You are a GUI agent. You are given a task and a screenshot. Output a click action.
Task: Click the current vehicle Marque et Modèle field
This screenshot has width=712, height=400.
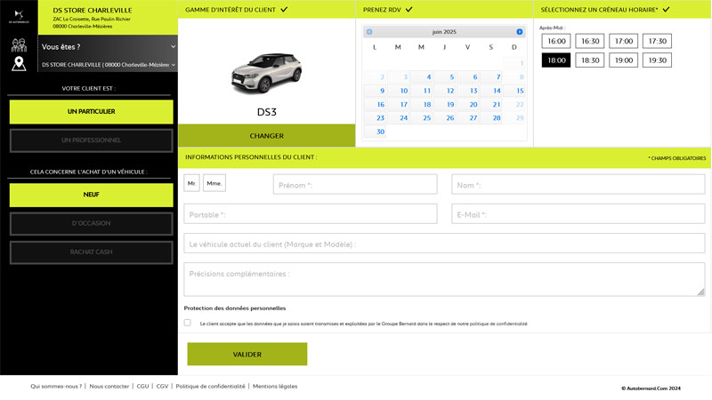coord(444,244)
